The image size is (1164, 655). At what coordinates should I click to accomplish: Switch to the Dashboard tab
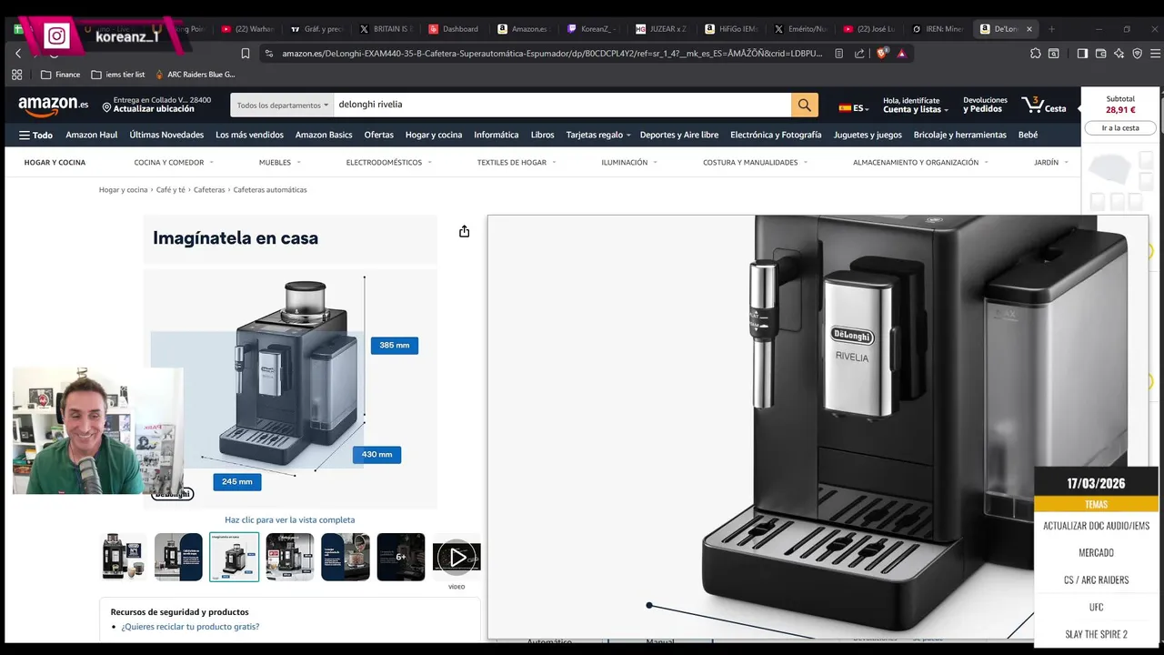coord(454,29)
